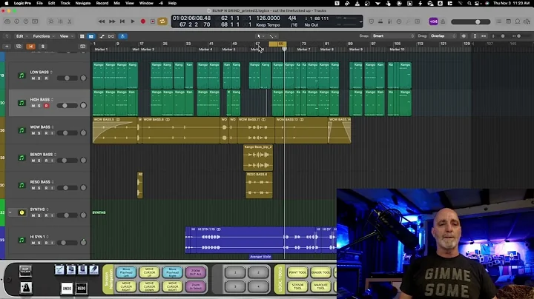Click the Capture Recording button

153,21
